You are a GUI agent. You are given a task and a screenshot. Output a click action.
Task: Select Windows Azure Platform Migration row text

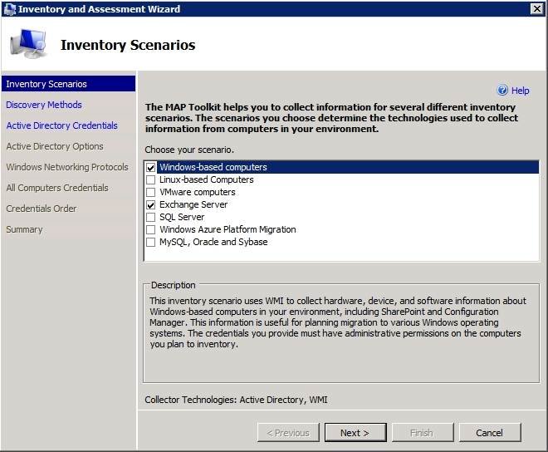228,229
